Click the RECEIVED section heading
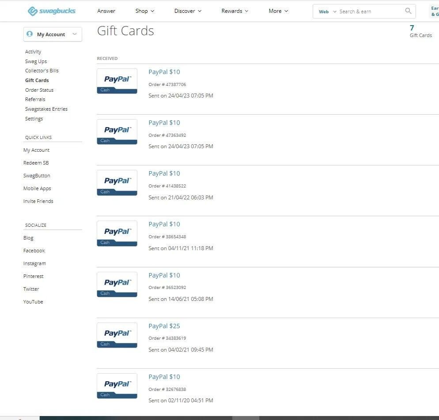 [107, 58]
